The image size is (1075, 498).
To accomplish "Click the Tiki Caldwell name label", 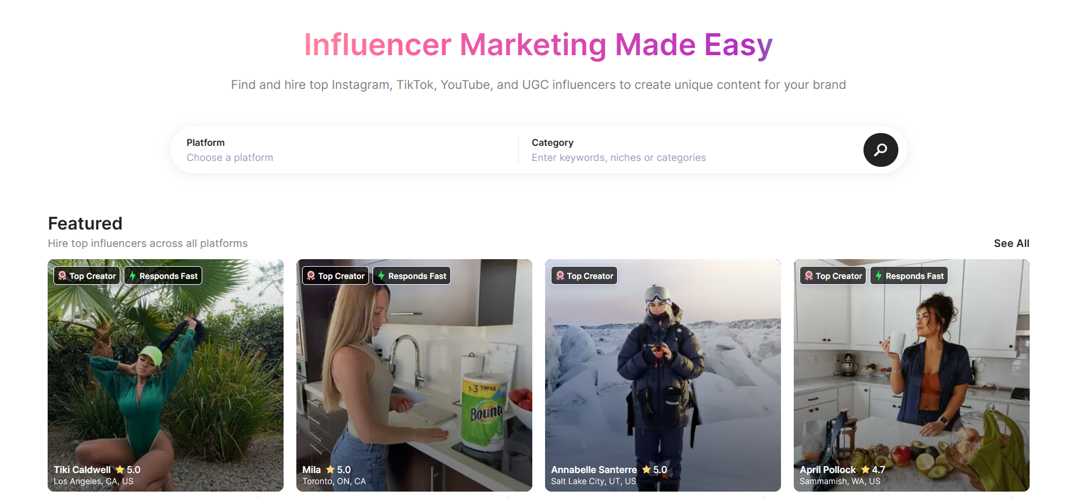I will coord(82,470).
